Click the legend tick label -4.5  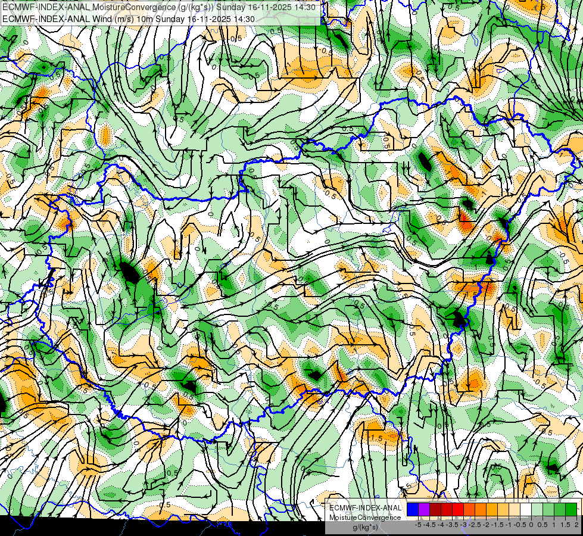coord(429,525)
